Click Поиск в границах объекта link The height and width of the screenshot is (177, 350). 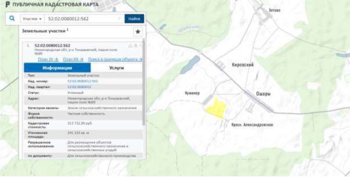coord(115,59)
